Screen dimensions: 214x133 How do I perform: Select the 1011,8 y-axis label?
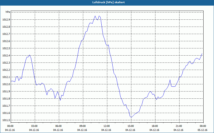6,99
